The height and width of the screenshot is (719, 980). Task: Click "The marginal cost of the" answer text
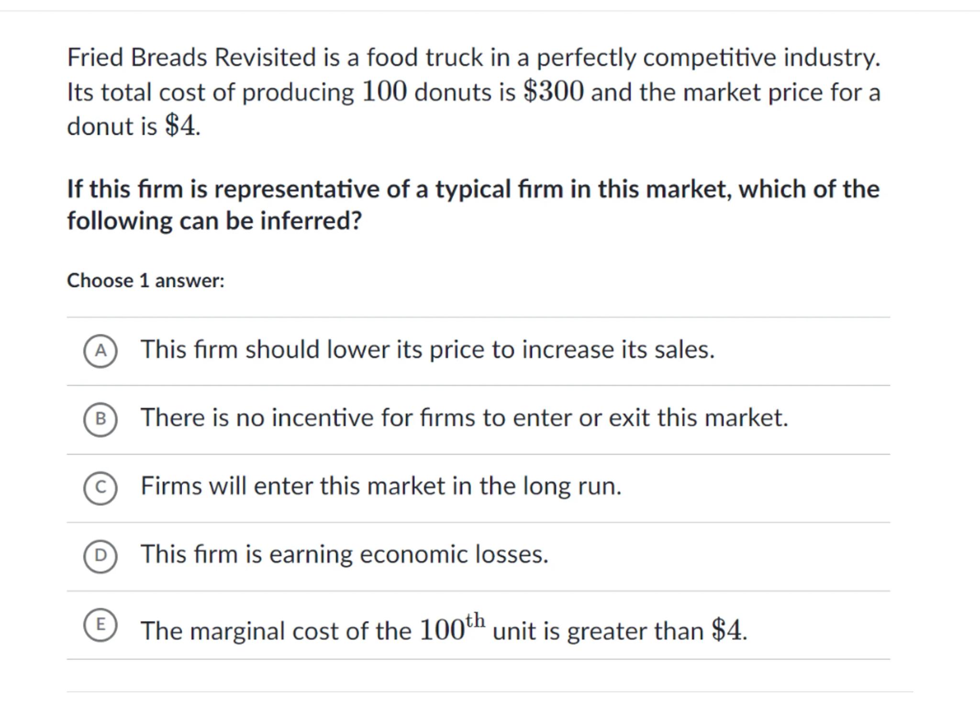click(x=276, y=631)
